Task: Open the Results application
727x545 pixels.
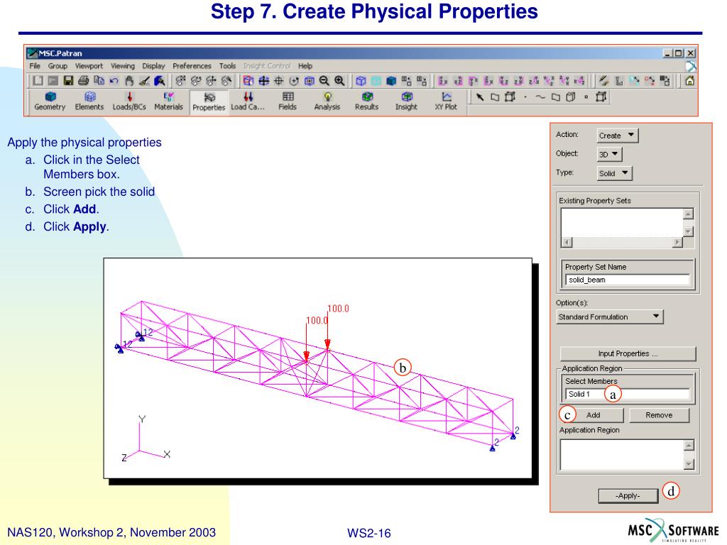Action: 367,101
